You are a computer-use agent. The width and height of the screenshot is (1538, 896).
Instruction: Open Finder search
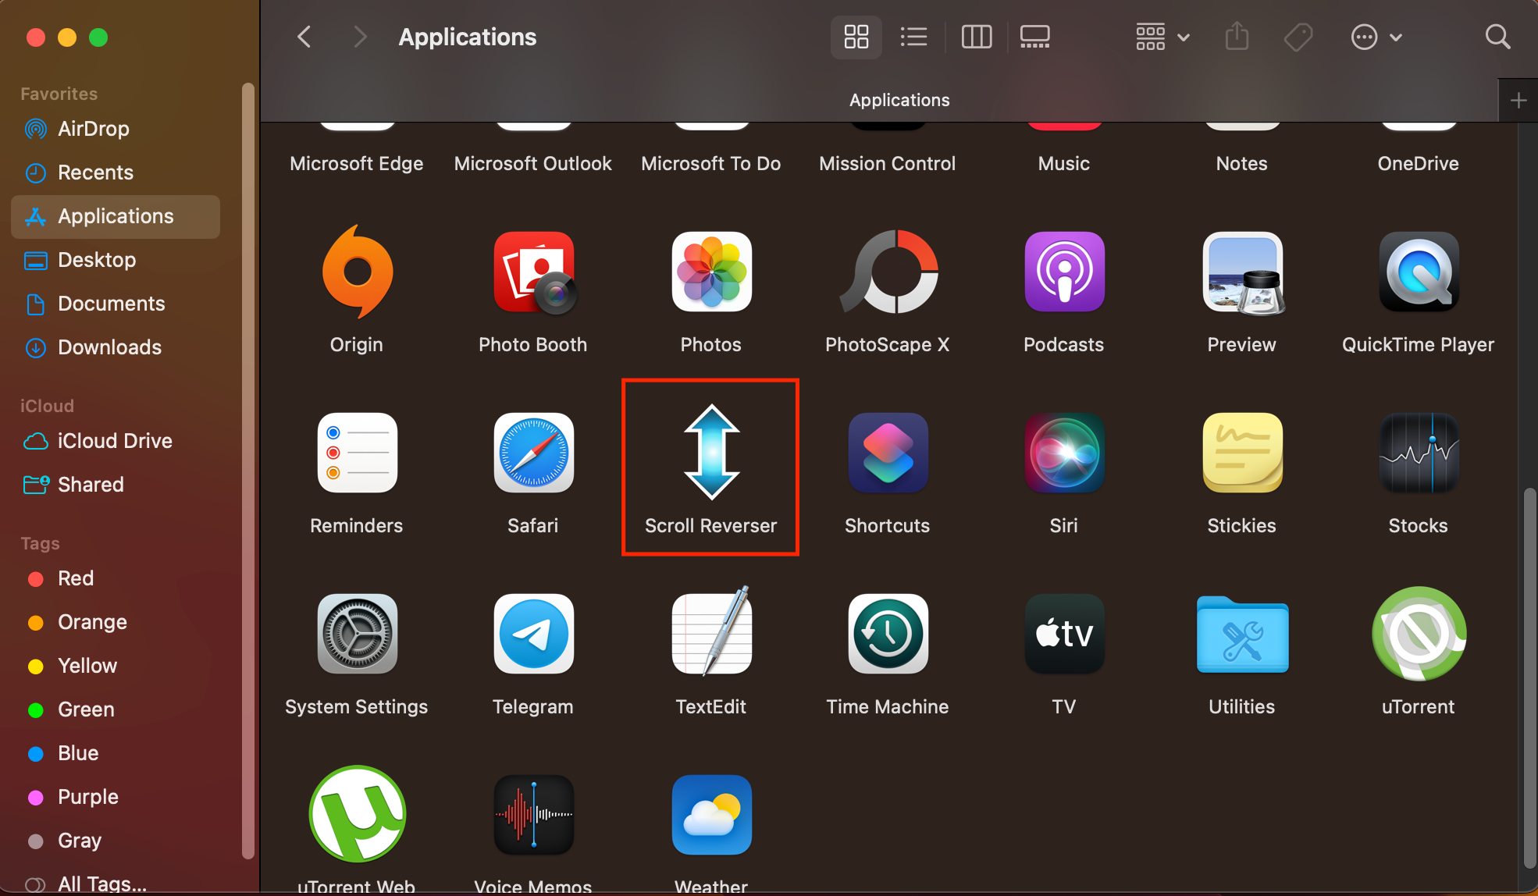coord(1497,37)
